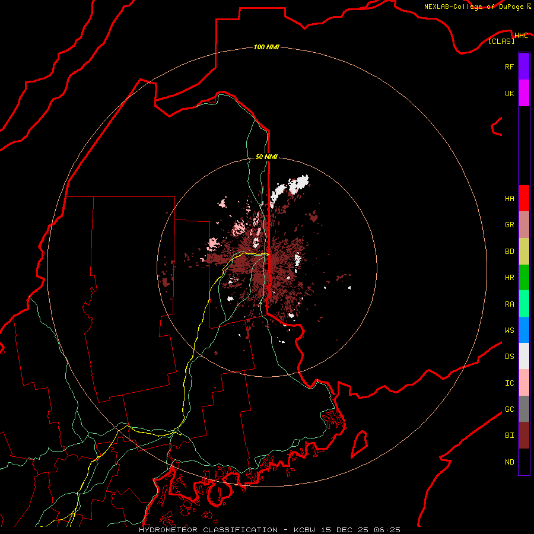Click the DS legend label
The image size is (534, 534).
click(509, 357)
